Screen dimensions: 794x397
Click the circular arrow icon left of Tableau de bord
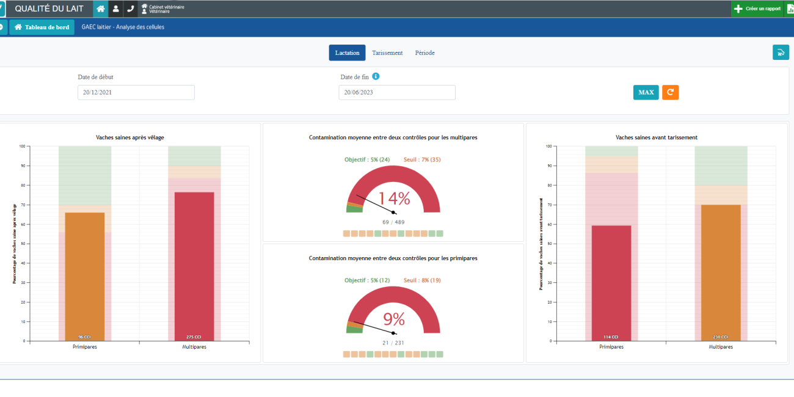(x=2, y=27)
